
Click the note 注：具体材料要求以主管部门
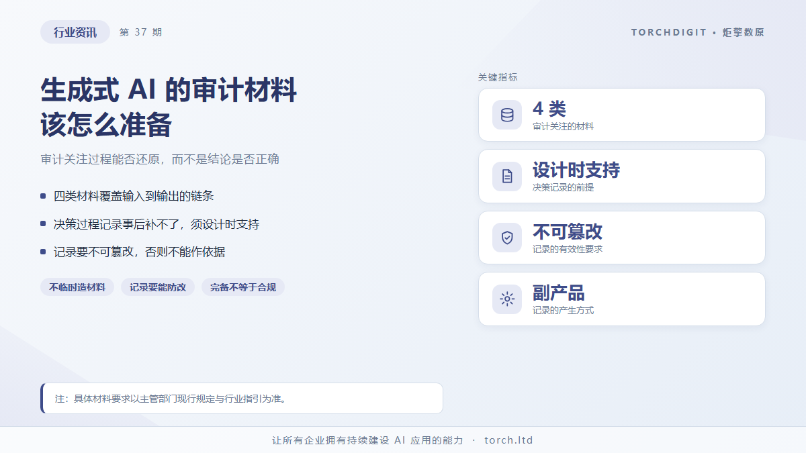coord(242,399)
